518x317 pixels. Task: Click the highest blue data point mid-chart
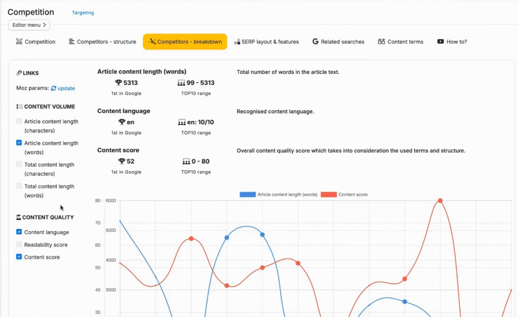pos(263,235)
